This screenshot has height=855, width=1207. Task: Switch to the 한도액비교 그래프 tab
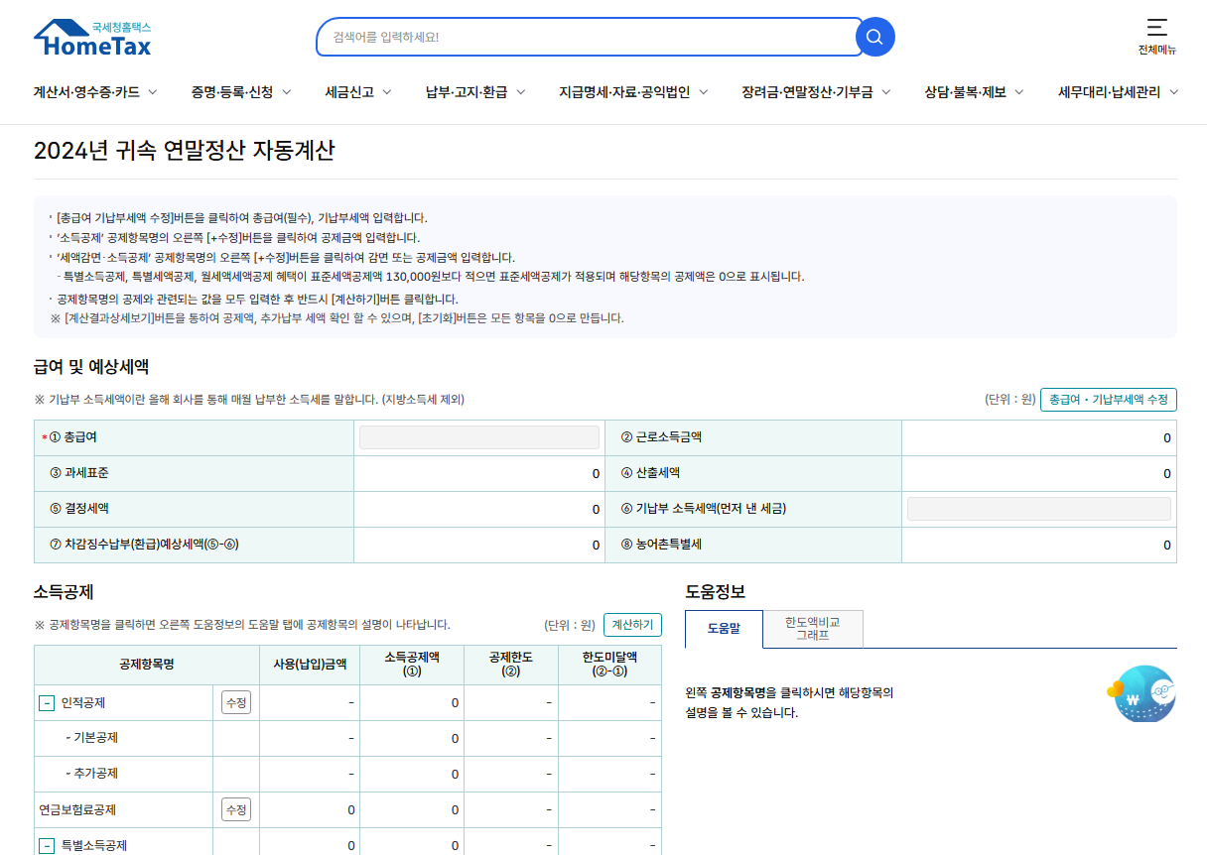pos(812,628)
